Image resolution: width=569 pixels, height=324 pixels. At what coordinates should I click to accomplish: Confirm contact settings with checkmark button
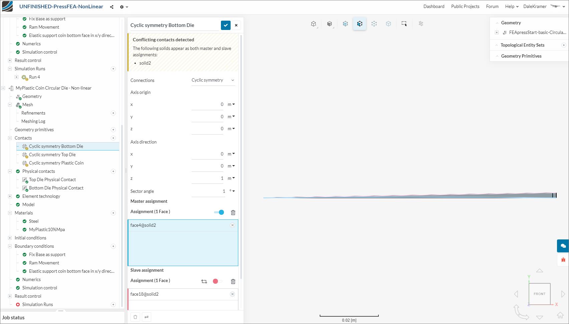coord(226,25)
